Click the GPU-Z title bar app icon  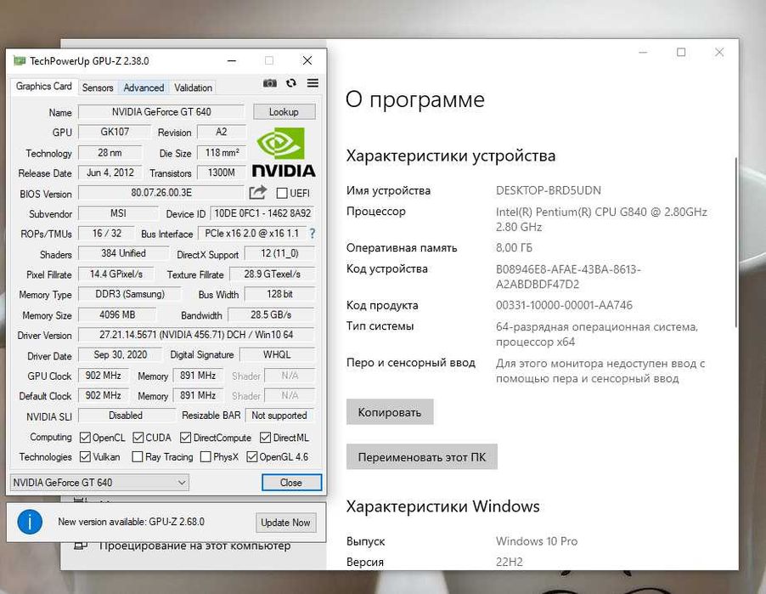coord(20,60)
